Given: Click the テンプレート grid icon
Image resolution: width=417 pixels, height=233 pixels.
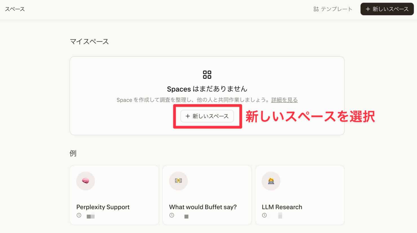Looking at the screenshot, I should pos(316,9).
